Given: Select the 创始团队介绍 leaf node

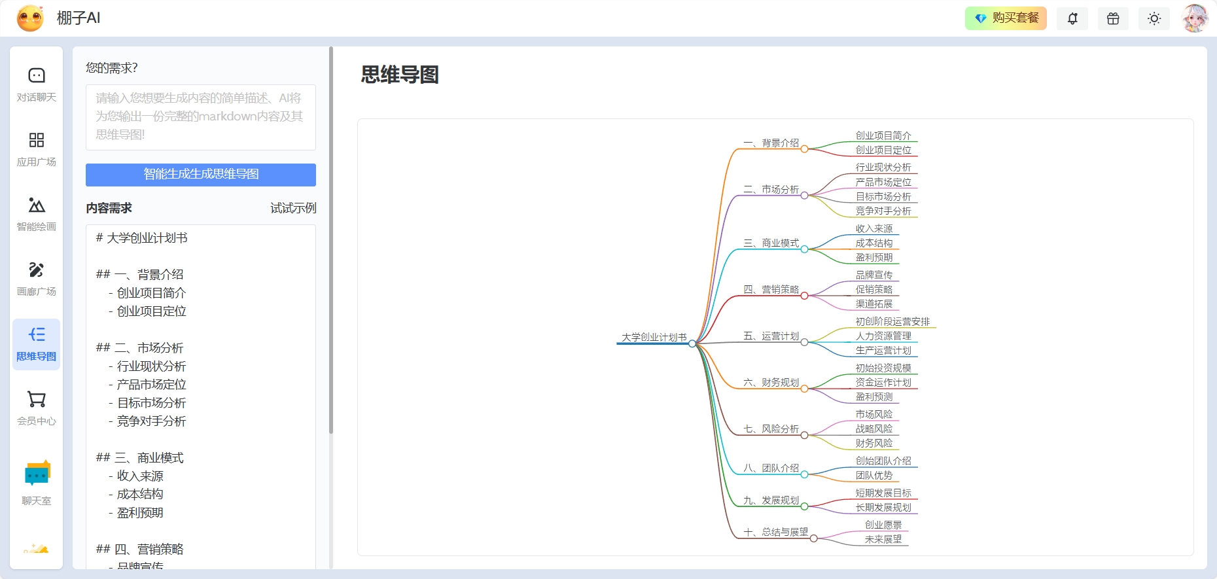Looking at the screenshot, I should [883, 461].
